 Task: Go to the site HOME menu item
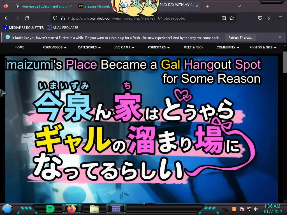click(x=20, y=47)
